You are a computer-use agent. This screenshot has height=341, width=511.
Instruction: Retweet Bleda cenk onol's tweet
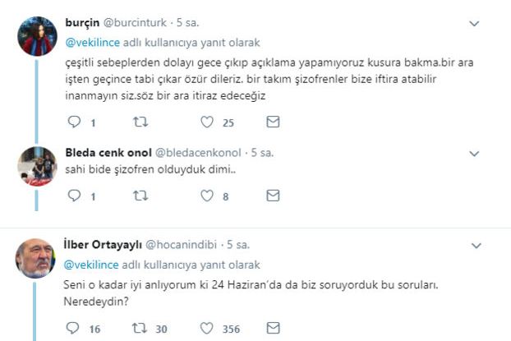click(x=139, y=196)
